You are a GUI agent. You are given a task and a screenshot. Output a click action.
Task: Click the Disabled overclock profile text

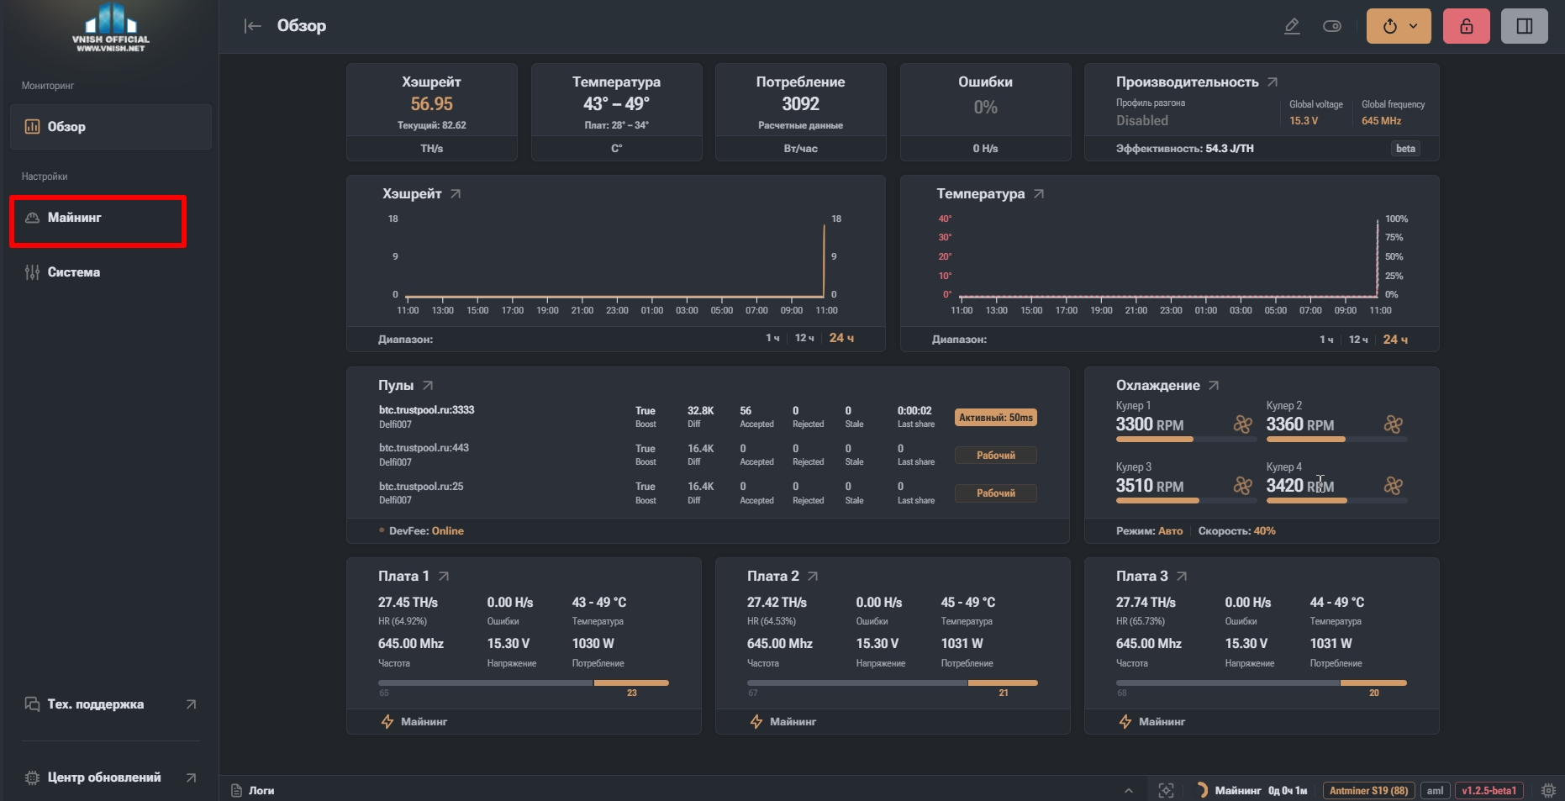click(1141, 121)
